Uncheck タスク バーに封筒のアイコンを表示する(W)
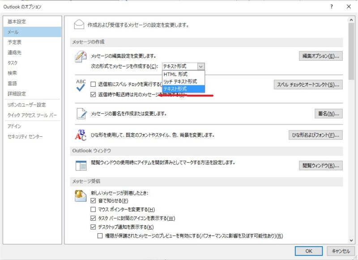Image resolution: width=358 pixels, height=260 pixels. (93, 218)
